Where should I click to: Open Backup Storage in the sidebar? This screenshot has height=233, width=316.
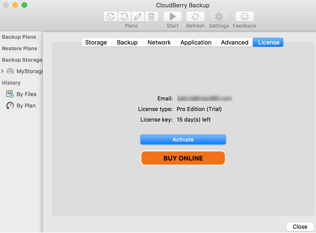tap(22, 60)
